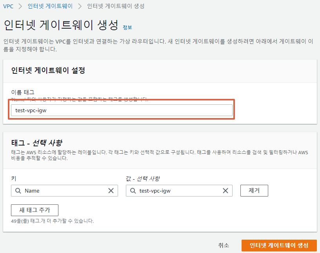Click the 값 - 선택 사항 label
This screenshot has height=253, width=320.
click(x=143, y=179)
